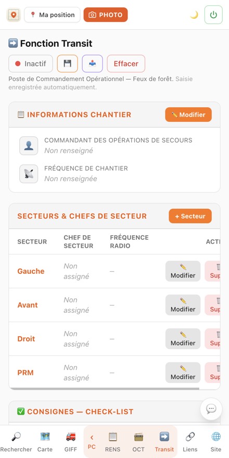
Task: Click the inbox import icon button
Action: (92, 63)
